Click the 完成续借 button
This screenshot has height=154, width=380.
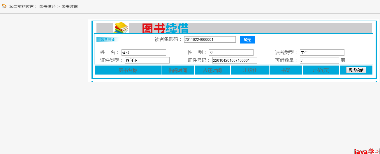coord(356,70)
